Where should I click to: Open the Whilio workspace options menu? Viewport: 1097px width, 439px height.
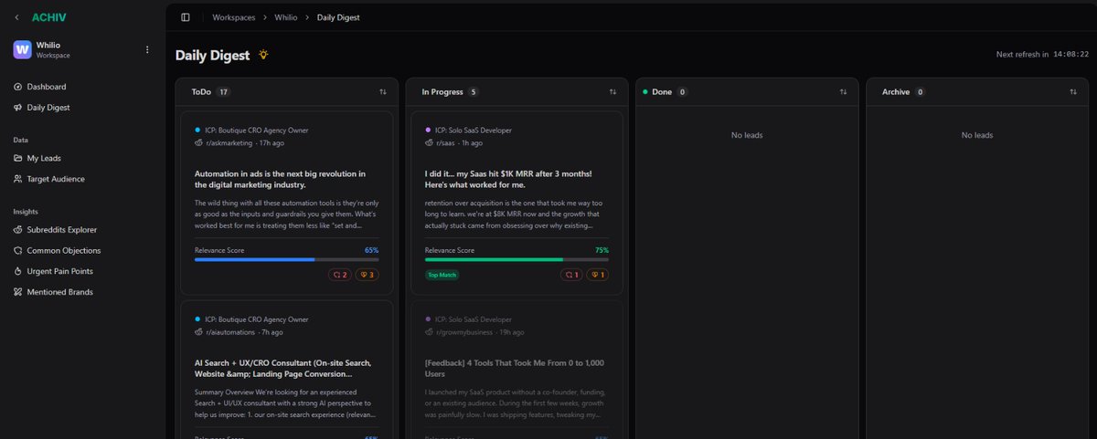tap(147, 49)
